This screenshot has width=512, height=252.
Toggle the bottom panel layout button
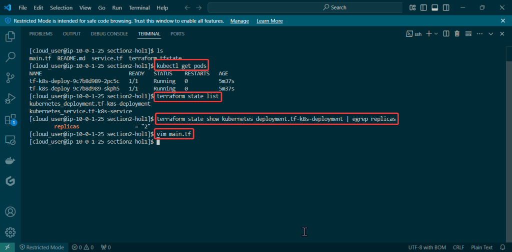434,7
